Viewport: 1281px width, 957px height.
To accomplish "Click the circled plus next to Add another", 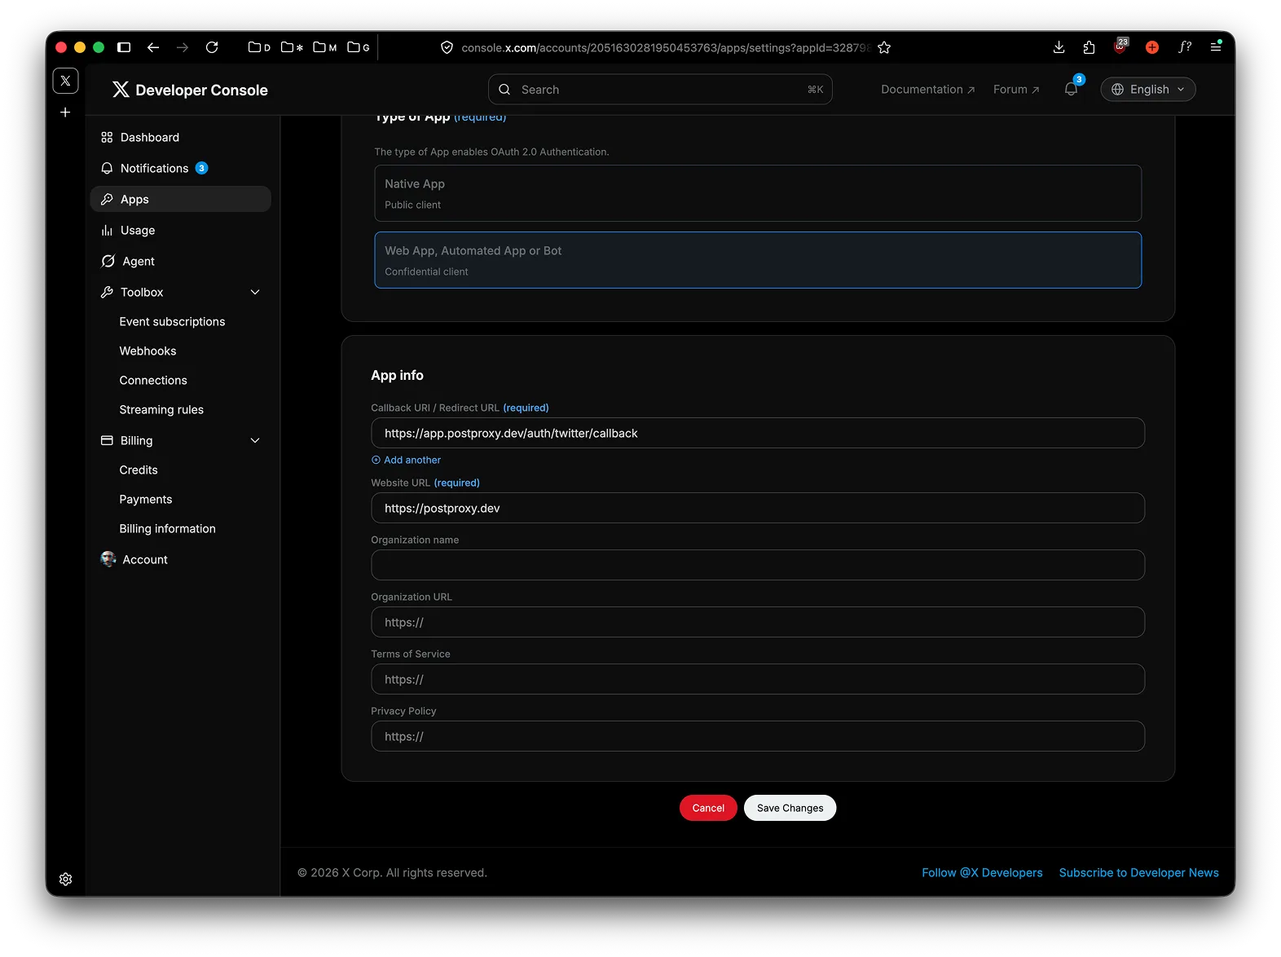I will point(376,460).
